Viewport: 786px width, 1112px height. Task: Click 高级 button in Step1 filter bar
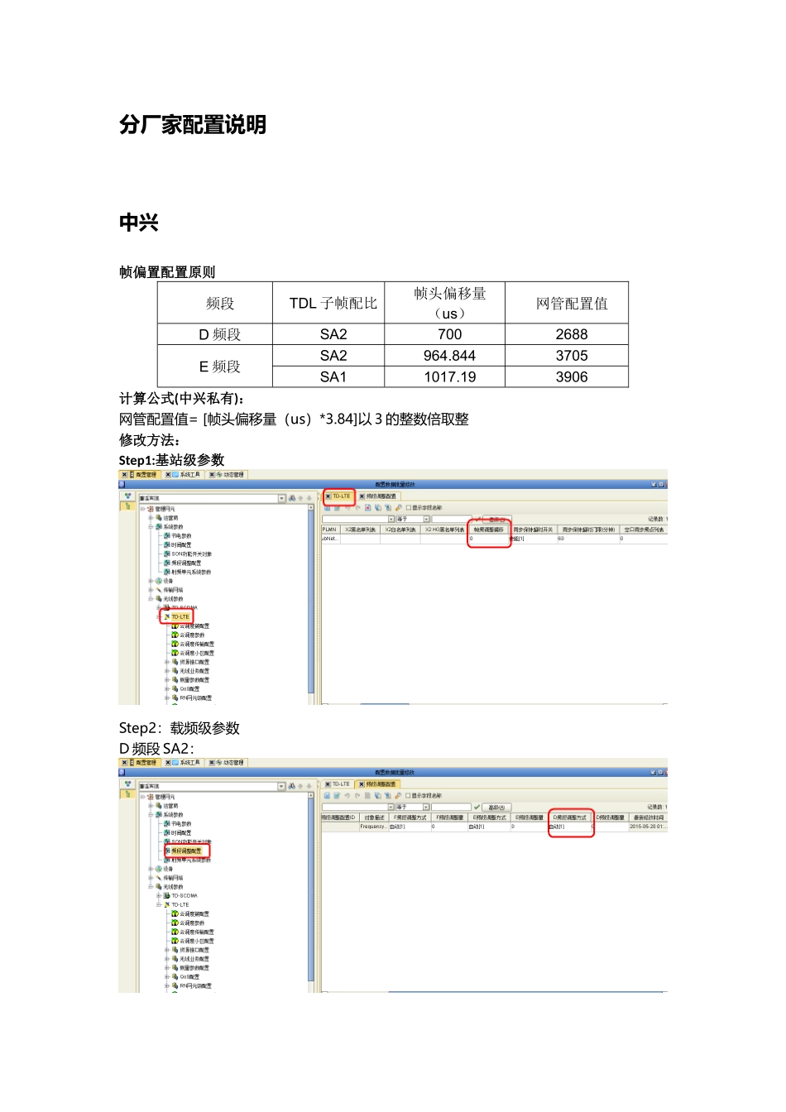pyautogui.click(x=496, y=520)
